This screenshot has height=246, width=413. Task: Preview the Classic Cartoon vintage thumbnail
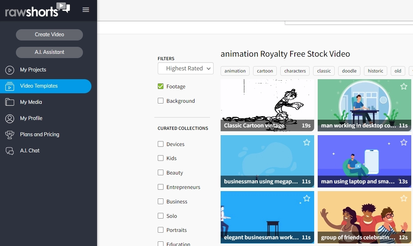point(267,104)
